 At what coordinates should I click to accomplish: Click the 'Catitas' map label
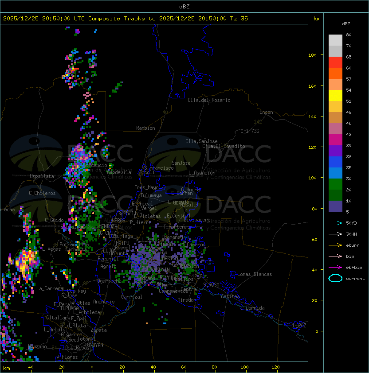tap(230, 296)
